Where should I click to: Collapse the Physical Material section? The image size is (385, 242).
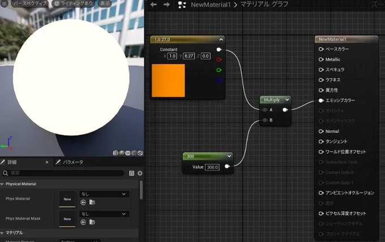pyautogui.click(x=2, y=184)
